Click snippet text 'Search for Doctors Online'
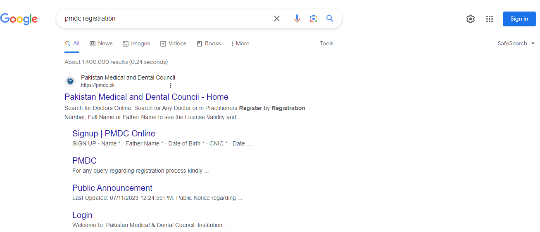 tap(98, 108)
